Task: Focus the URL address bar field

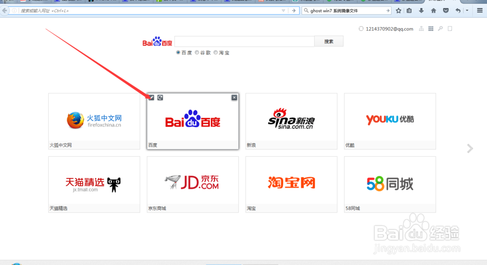Action: tap(149, 11)
